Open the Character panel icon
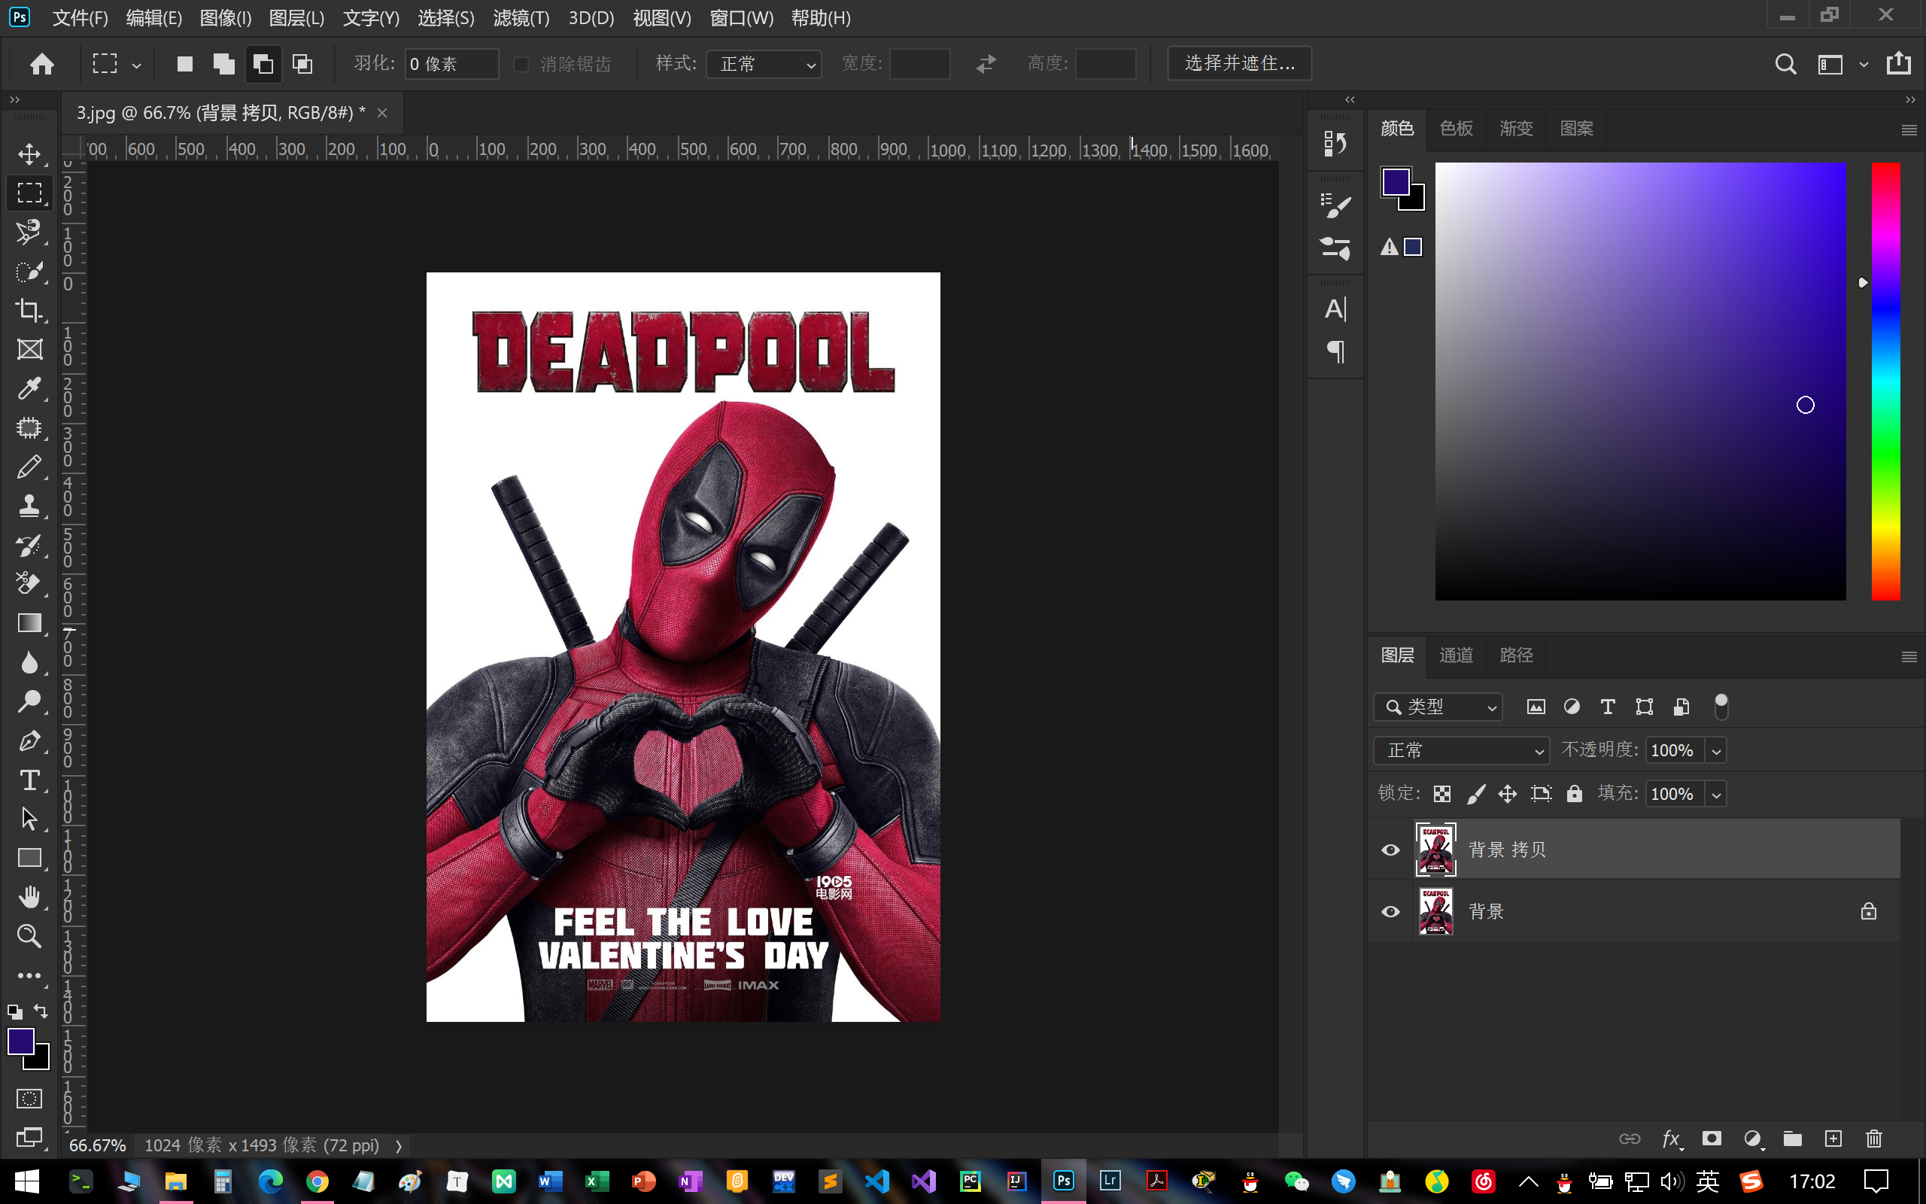The image size is (1926, 1204). [1335, 309]
